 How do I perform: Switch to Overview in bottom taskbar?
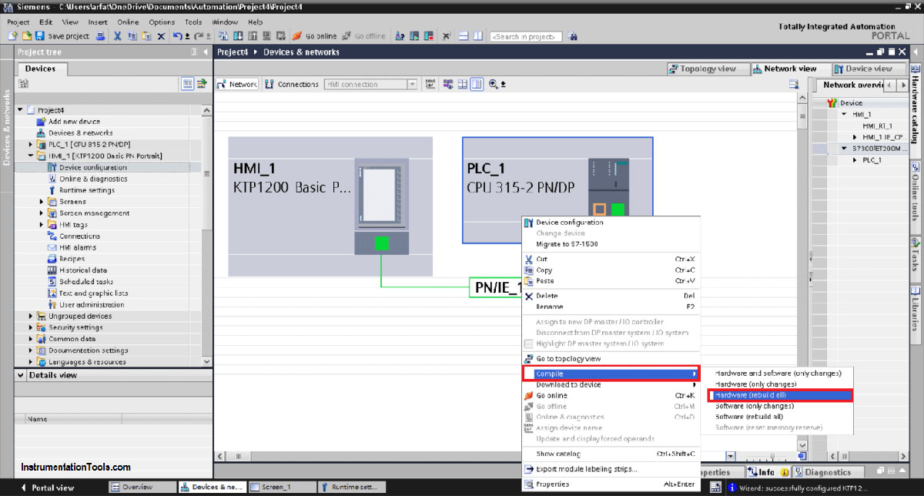142,488
